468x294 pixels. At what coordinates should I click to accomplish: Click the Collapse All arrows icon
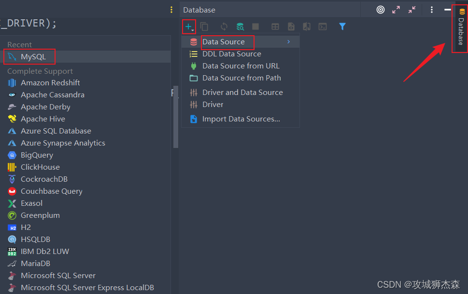tap(412, 10)
